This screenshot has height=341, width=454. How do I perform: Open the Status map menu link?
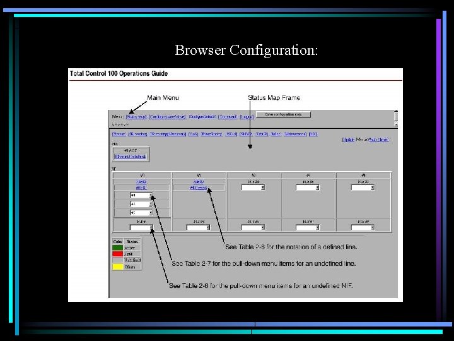[x=136, y=117]
